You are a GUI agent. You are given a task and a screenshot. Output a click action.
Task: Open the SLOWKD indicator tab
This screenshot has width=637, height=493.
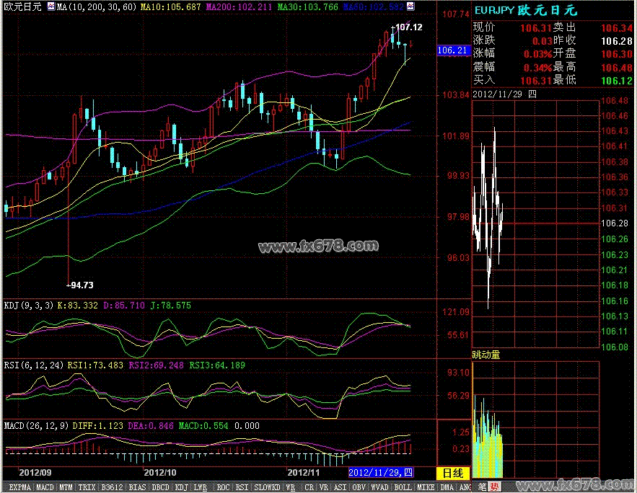[x=268, y=487]
